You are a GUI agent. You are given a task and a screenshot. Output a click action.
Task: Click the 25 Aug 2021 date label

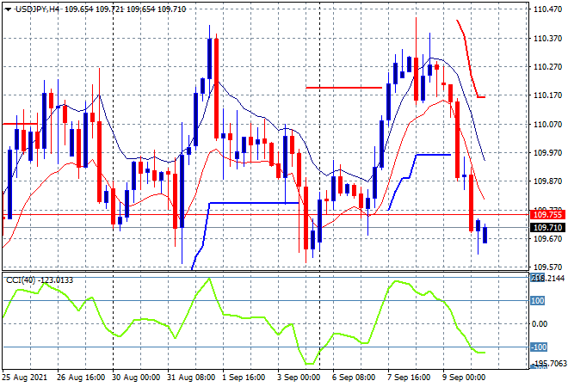point(25,378)
